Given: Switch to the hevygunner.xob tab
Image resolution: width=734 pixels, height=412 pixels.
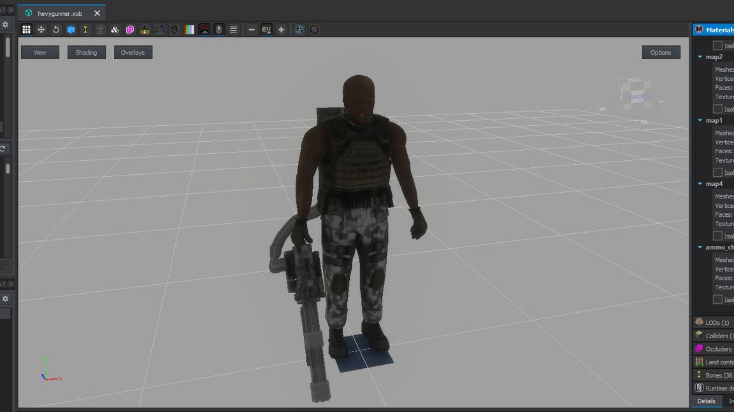Looking at the screenshot, I should (x=59, y=13).
